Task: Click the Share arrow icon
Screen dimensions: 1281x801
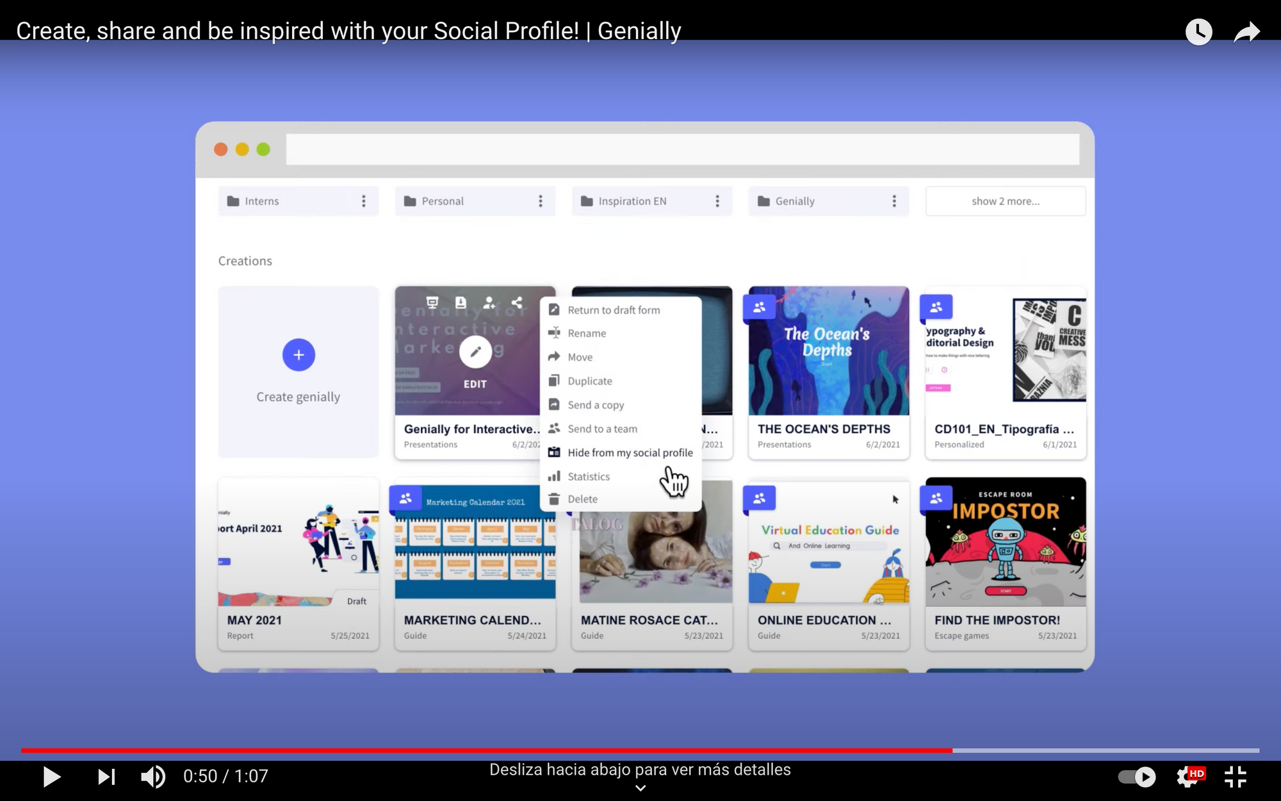Action: (x=1246, y=31)
